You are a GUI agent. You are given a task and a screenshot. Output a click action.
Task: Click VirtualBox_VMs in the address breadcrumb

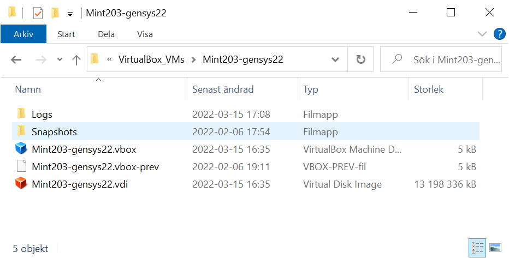coord(151,59)
